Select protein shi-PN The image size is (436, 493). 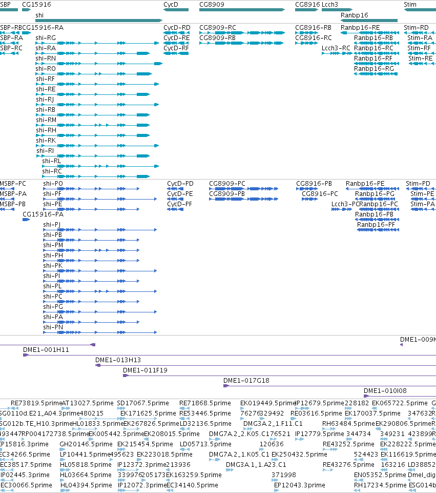pyautogui.click(x=100, y=332)
